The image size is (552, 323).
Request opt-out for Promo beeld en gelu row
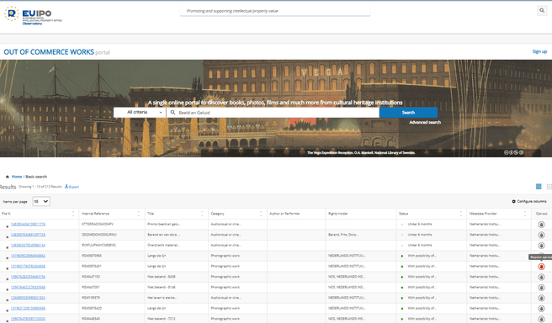click(x=541, y=225)
